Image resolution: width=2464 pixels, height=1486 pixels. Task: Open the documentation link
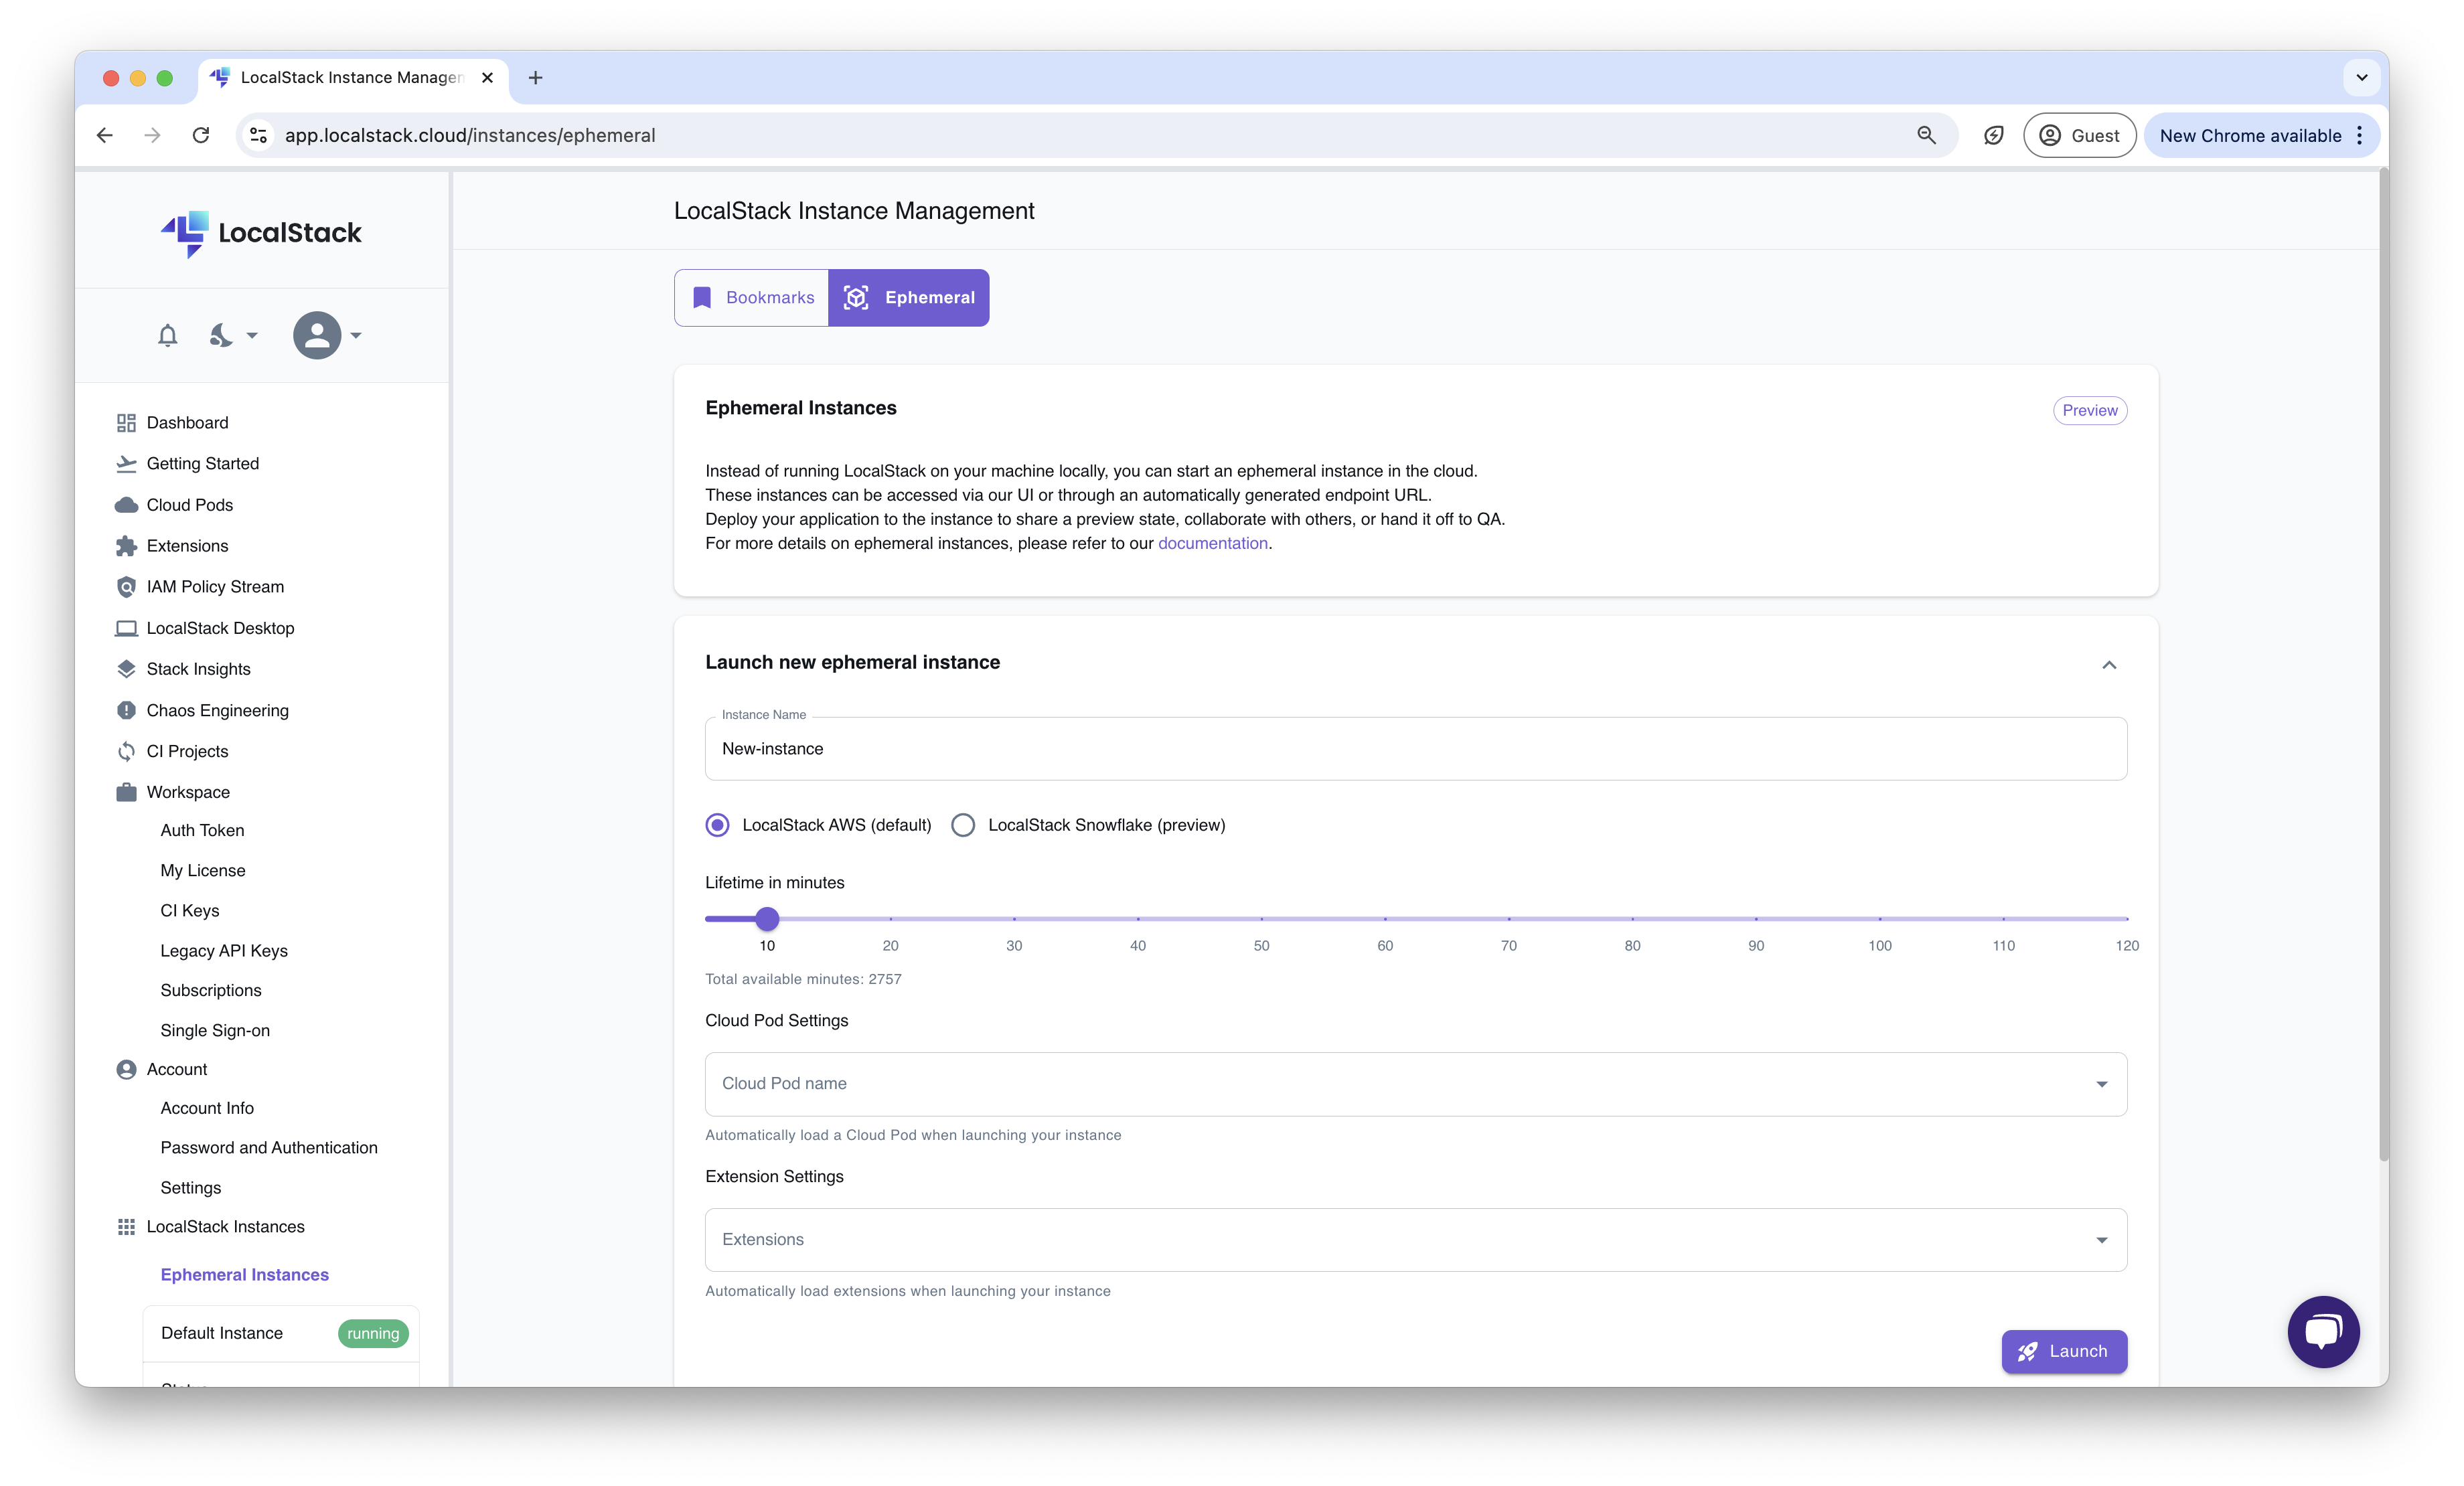(x=1212, y=543)
